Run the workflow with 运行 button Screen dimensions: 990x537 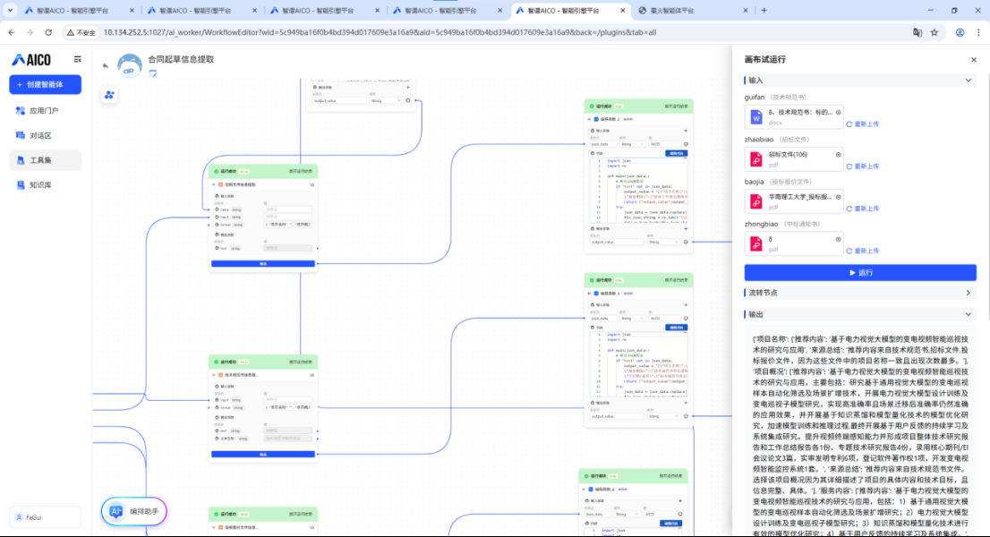tap(860, 273)
